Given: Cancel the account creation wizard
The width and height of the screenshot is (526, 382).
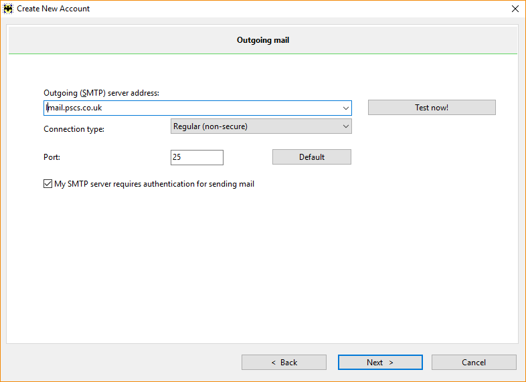Looking at the screenshot, I should pos(474,362).
